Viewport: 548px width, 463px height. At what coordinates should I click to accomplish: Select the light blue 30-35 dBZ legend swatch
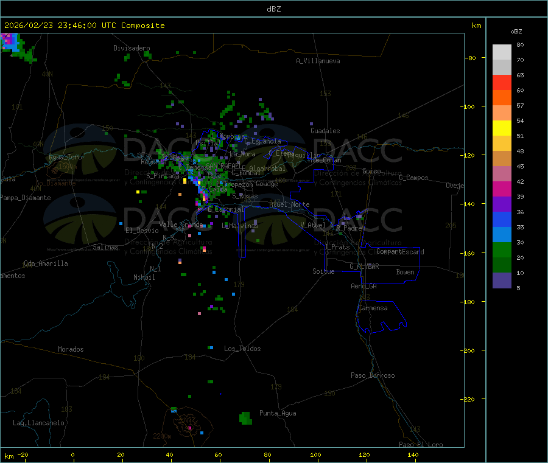(502, 235)
